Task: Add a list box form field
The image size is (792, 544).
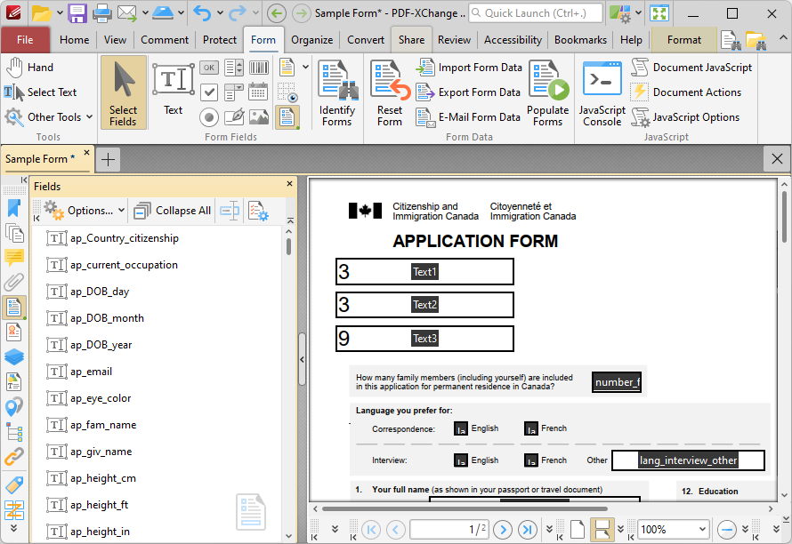Action: pos(234,68)
